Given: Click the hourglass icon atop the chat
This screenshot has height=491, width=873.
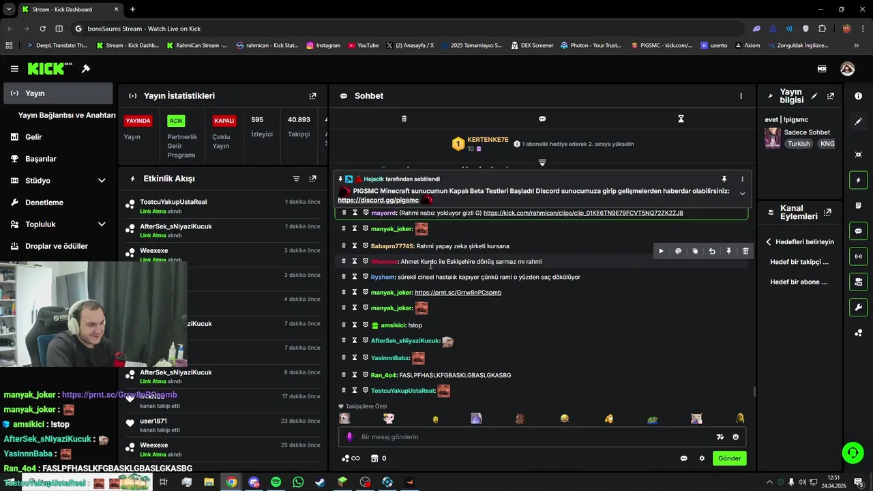Looking at the screenshot, I should 681,119.
